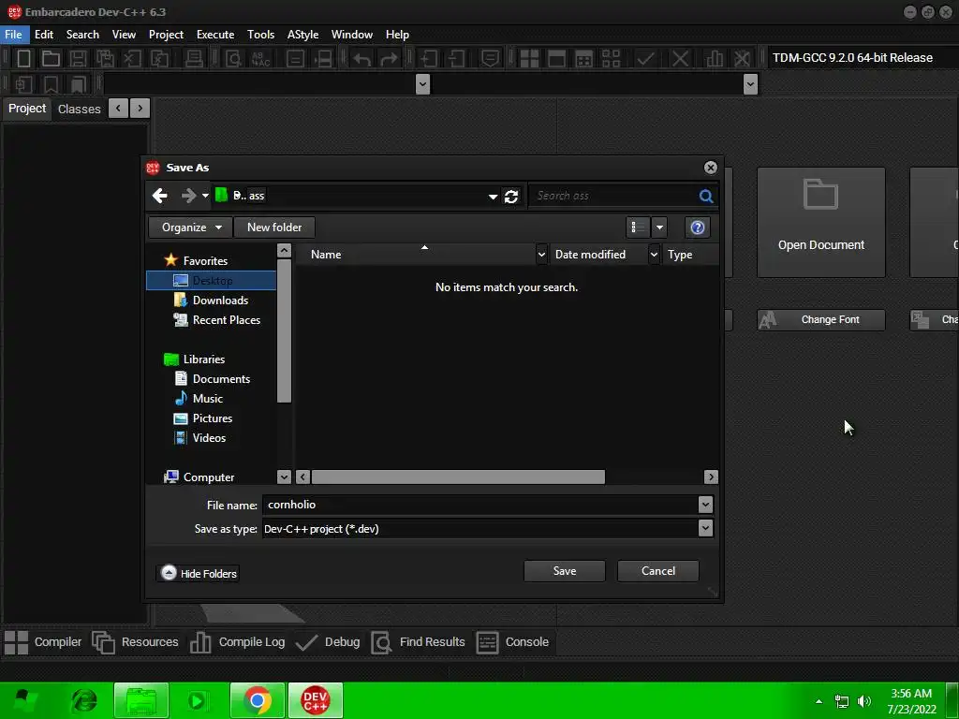
Task: Click the Replace text toolbar icon
Action: click(261, 59)
